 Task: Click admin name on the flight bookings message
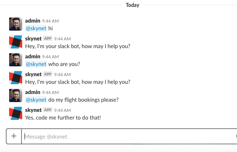[x=32, y=92]
